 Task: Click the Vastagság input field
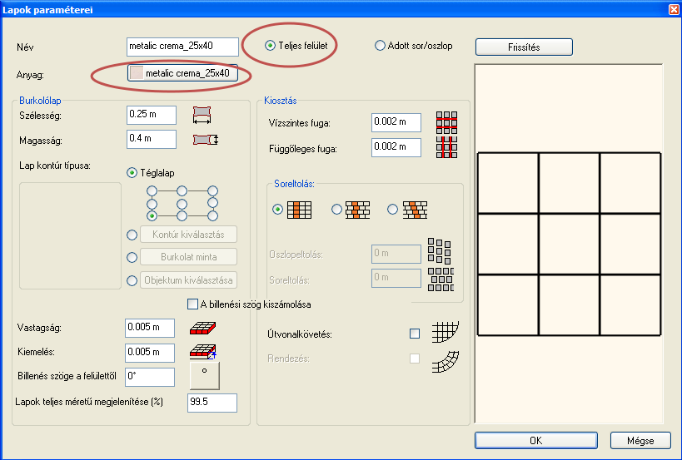point(150,328)
